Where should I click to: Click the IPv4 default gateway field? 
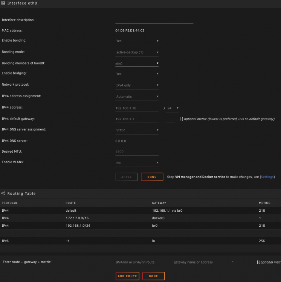(137, 119)
